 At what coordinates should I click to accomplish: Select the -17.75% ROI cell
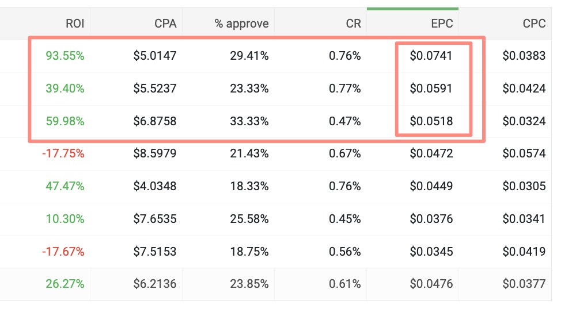coord(63,153)
